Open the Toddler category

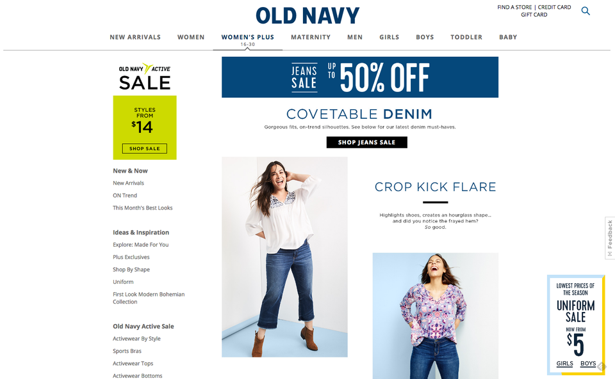pos(466,37)
